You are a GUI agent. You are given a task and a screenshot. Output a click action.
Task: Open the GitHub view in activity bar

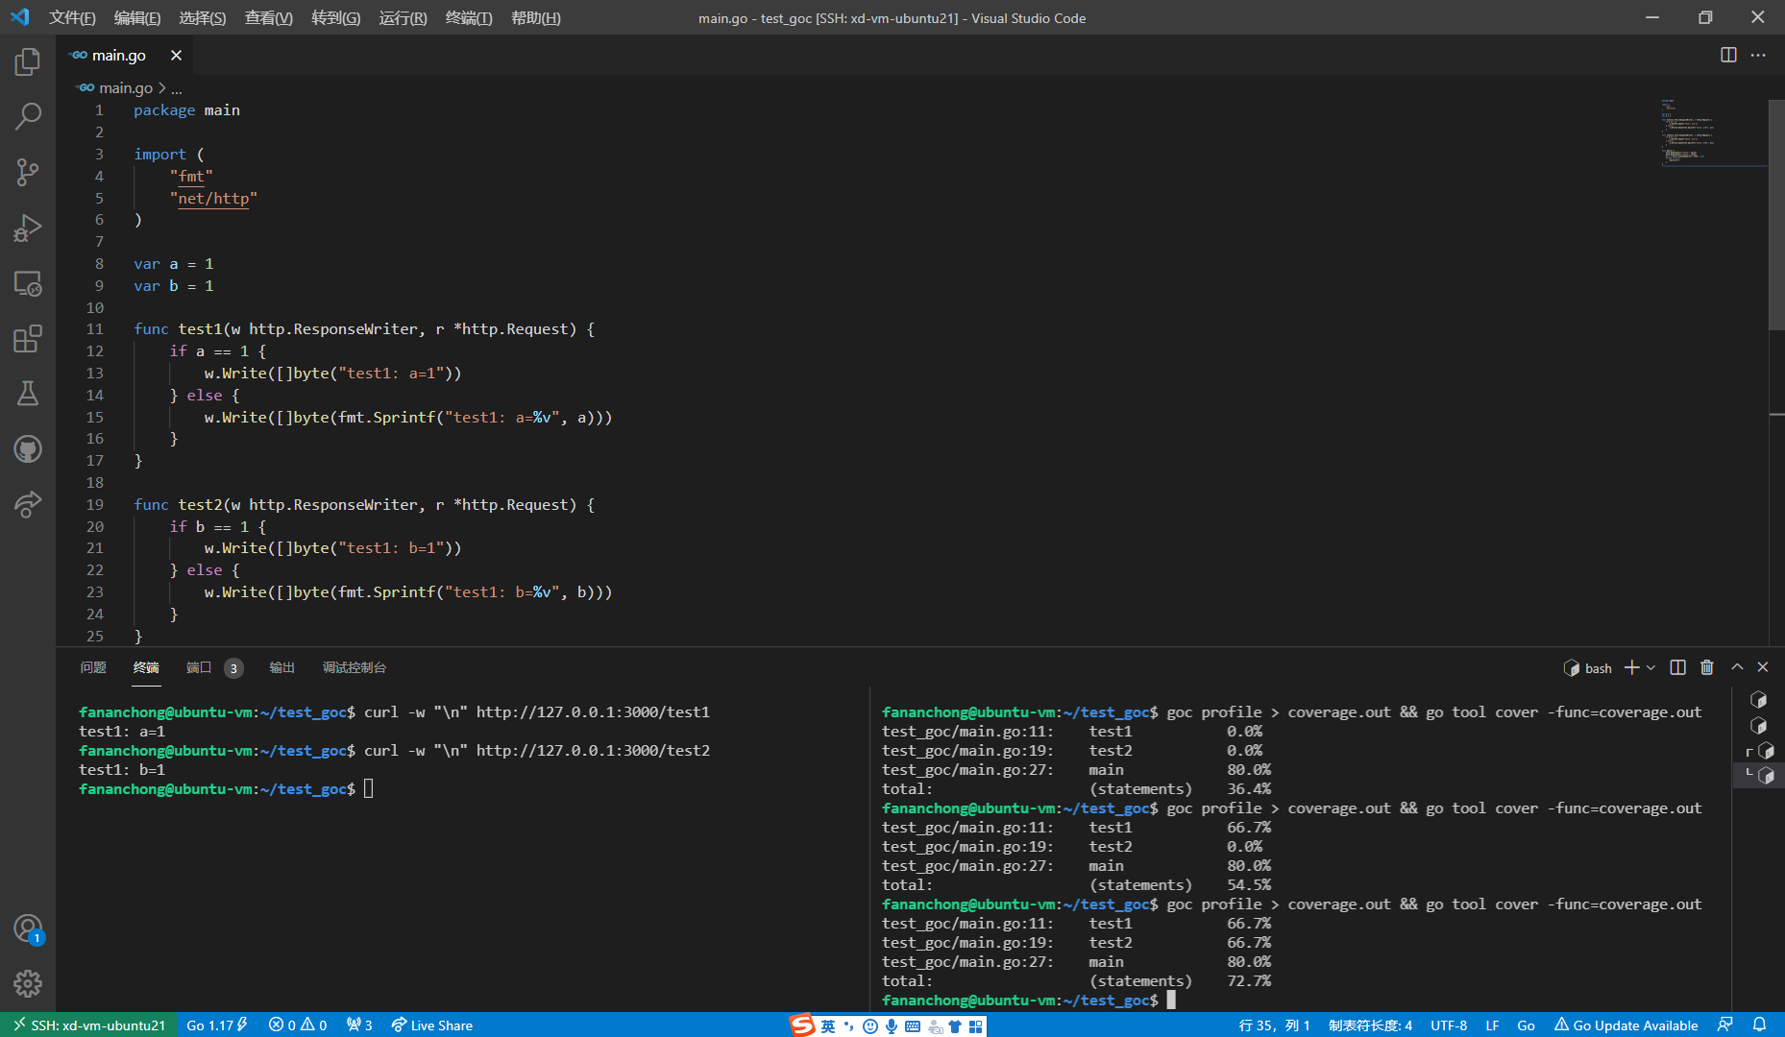pyautogui.click(x=28, y=448)
